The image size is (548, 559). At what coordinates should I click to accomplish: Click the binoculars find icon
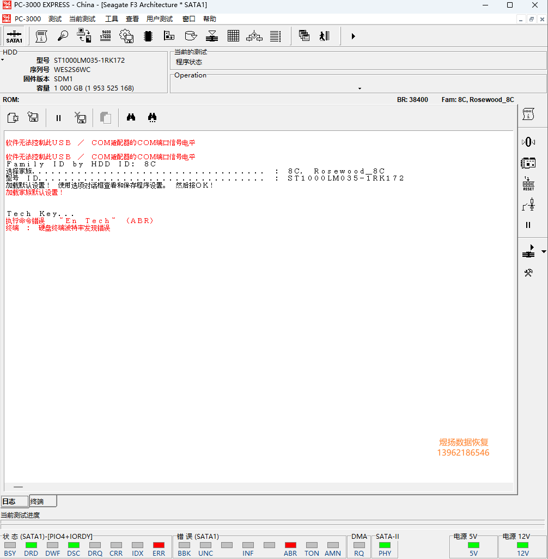(131, 117)
